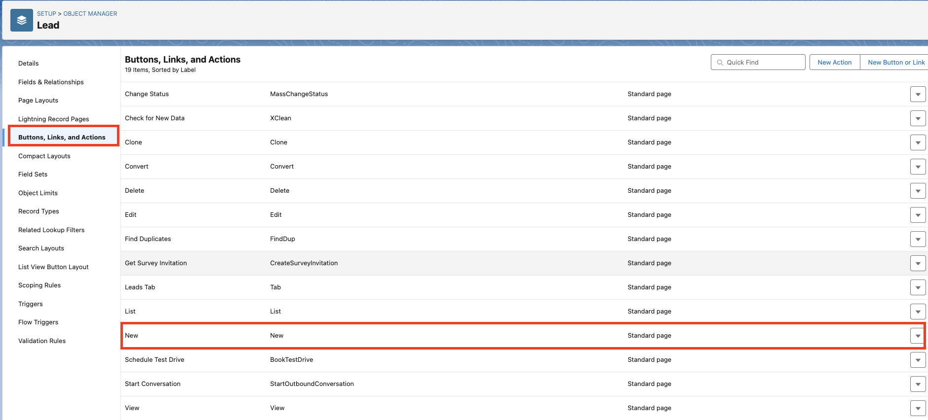Viewport: 928px width, 420px height.
Task: Open Related Lookup Filters
Action: [x=51, y=230]
